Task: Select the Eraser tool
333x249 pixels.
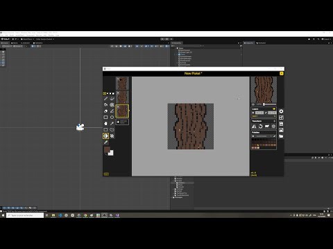Action: [x=105, y=111]
